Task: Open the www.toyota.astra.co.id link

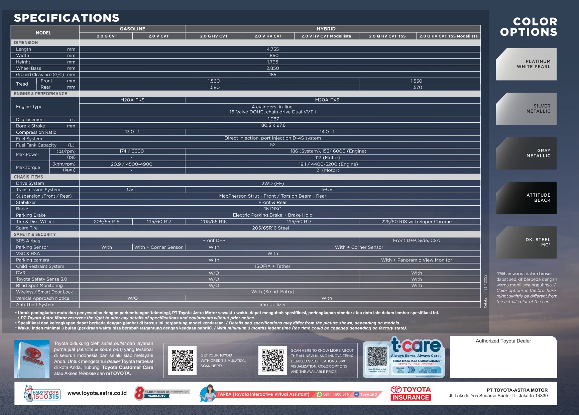Action: point(97,393)
